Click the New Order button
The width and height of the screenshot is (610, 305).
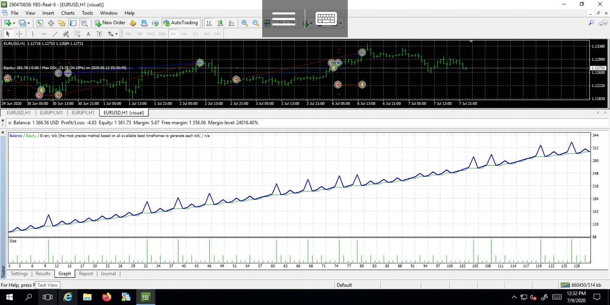click(110, 23)
